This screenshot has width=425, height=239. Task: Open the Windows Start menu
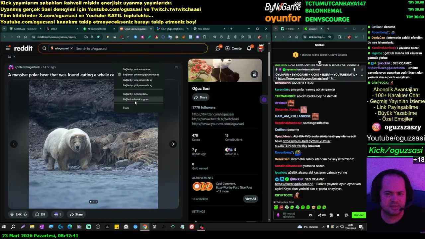point(4,227)
